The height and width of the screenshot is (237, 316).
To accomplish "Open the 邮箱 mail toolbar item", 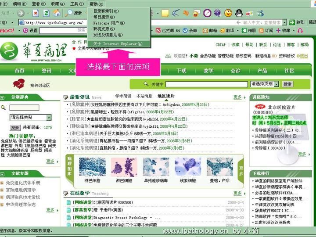I will (x=210, y=30).
